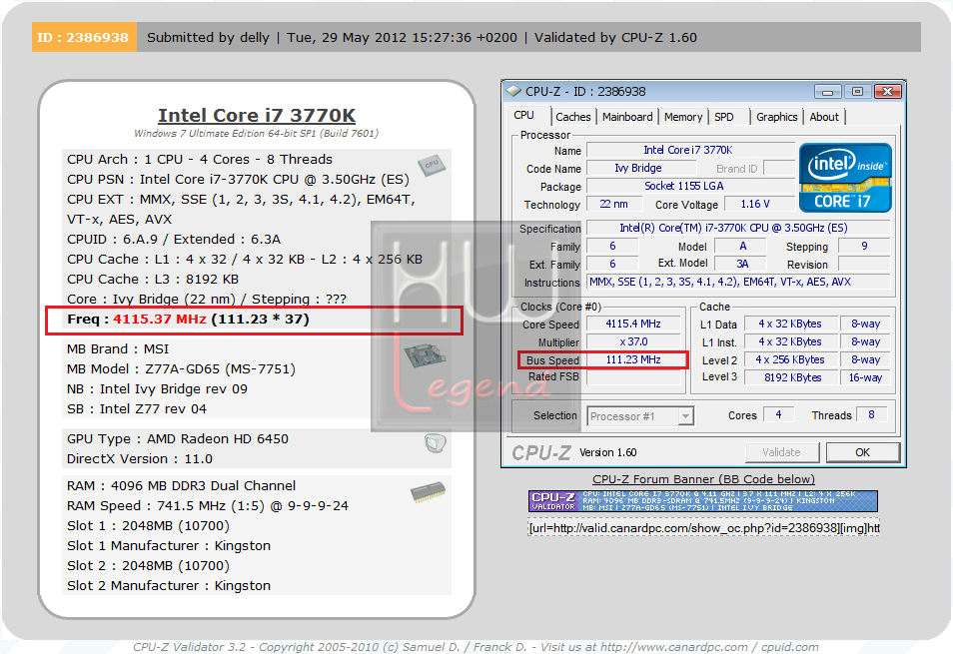Switch to the CPU tab
Image resolution: width=953 pixels, height=654 pixels.
(523, 116)
